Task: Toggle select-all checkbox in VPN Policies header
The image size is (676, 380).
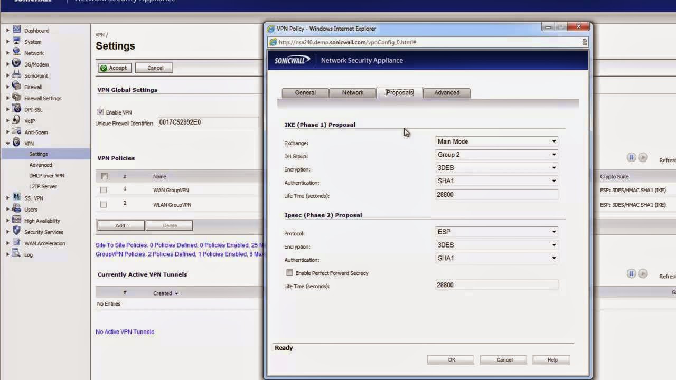Action: pyautogui.click(x=104, y=176)
